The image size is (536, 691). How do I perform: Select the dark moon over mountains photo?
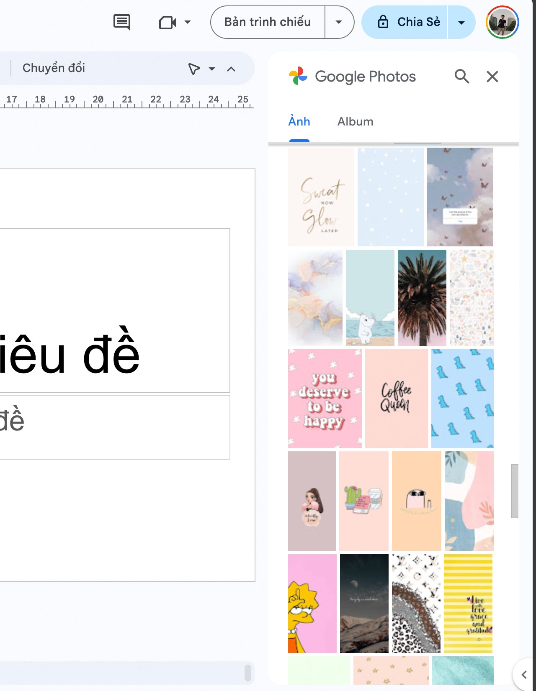tap(364, 604)
